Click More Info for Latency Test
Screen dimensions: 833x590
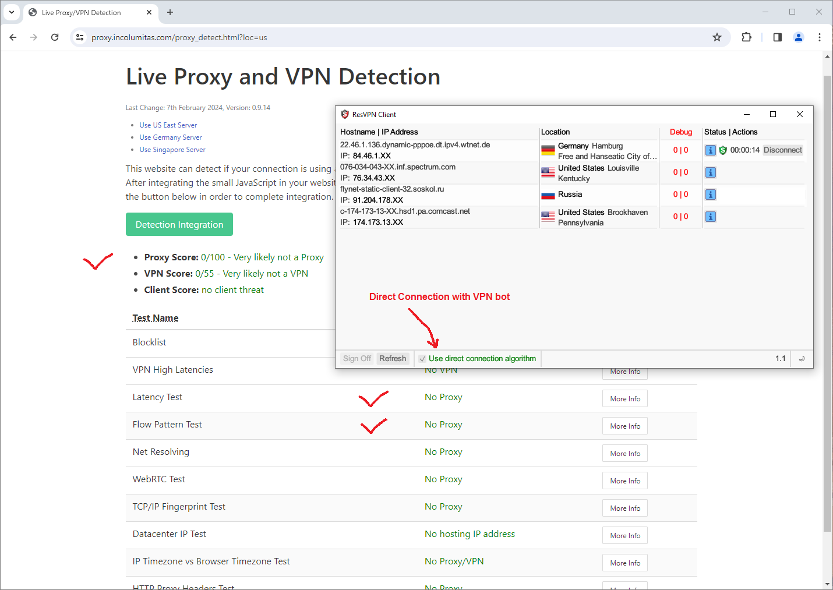pyautogui.click(x=625, y=399)
